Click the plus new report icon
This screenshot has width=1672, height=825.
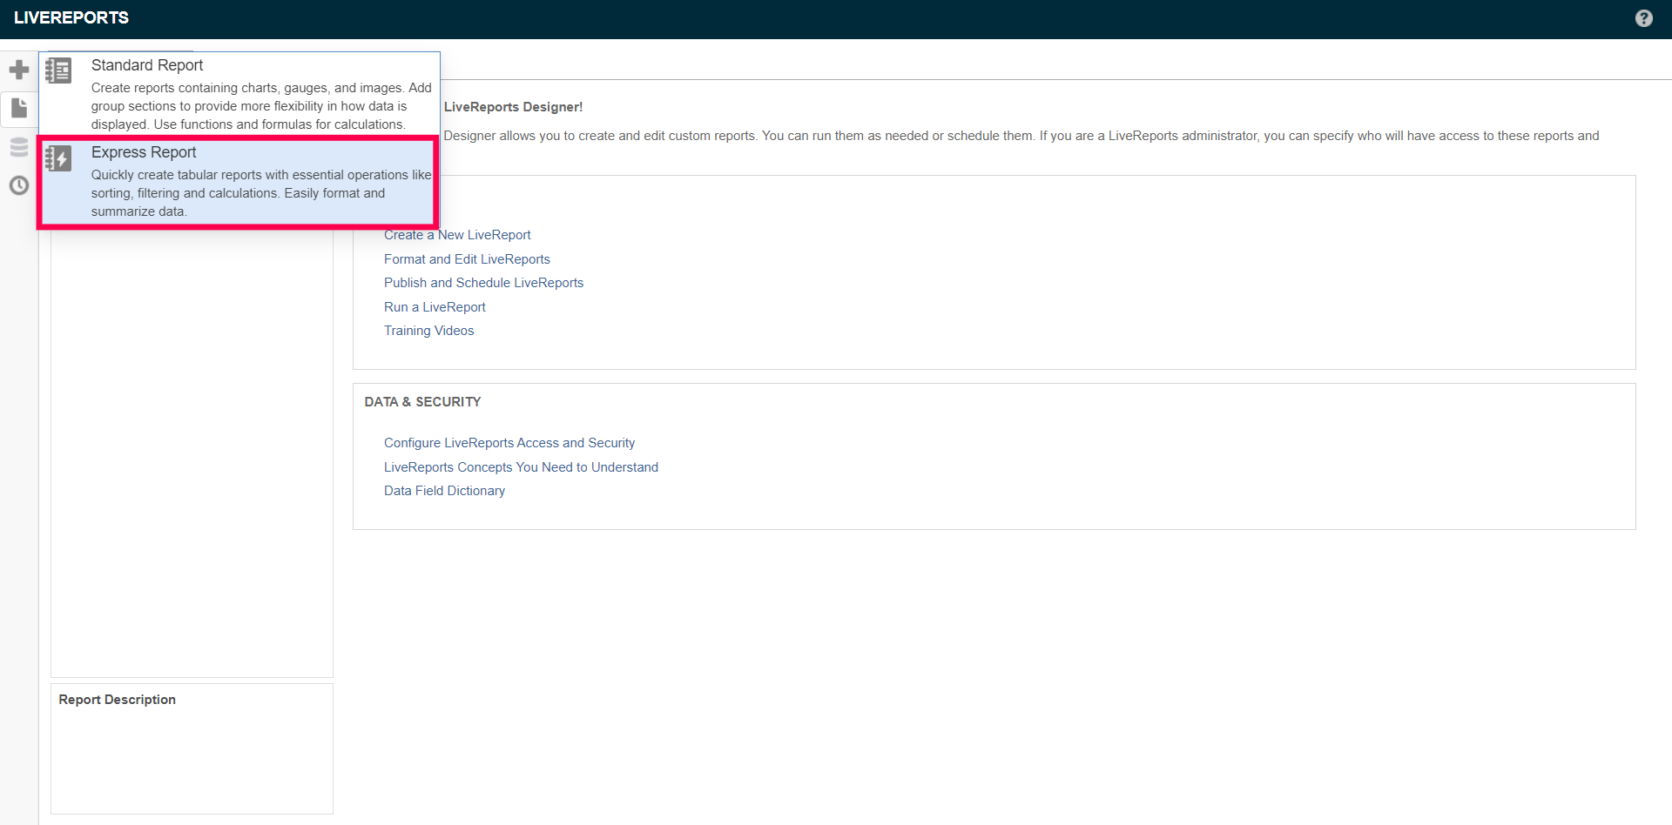tap(18, 69)
